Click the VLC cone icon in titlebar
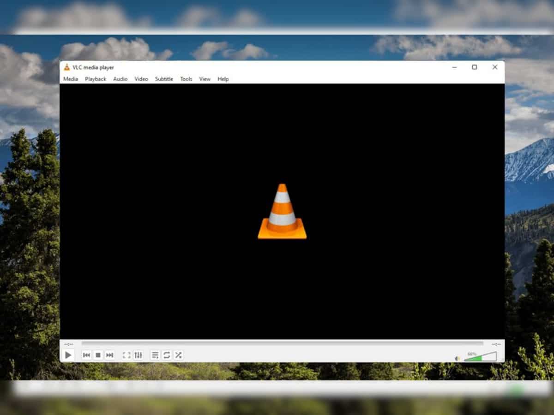554x415 pixels. (66, 67)
